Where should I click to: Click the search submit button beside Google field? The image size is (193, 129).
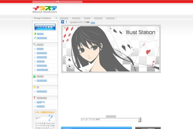[140, 120]
